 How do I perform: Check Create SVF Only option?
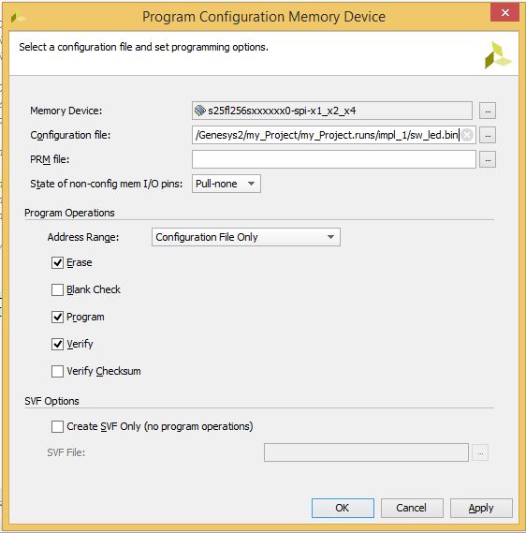point(57,426)
